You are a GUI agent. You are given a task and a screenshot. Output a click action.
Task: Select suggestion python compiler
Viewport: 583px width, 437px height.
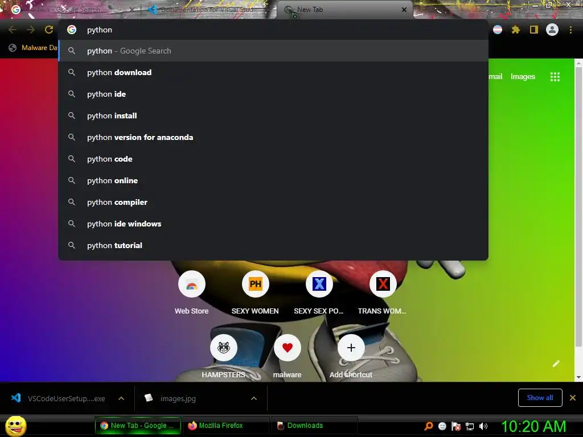(x=273, y=202)
